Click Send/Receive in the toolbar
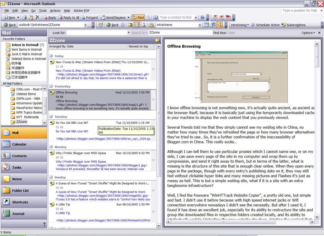This screenshot has width=324, height=236. click(113, 18)
